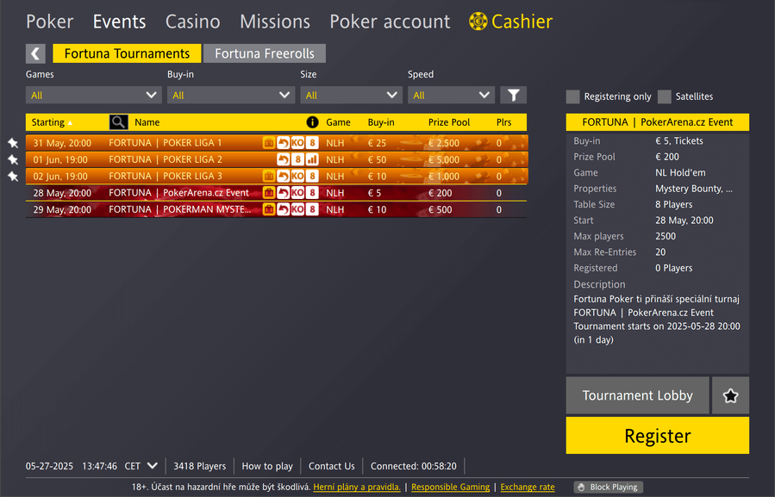Add tournament to favorites with star button

pos(730,395)
